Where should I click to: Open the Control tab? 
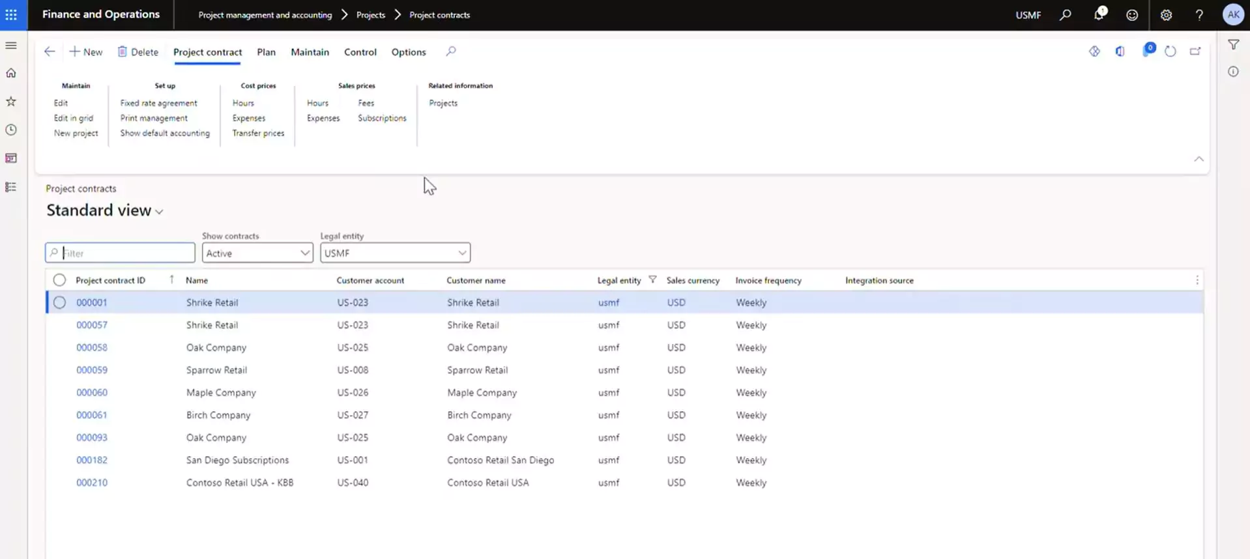tap(360, 52)
